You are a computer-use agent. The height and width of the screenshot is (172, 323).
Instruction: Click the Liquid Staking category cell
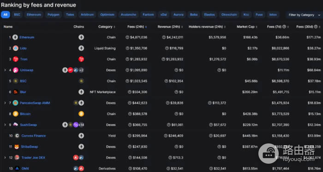(x=105, y=48)
